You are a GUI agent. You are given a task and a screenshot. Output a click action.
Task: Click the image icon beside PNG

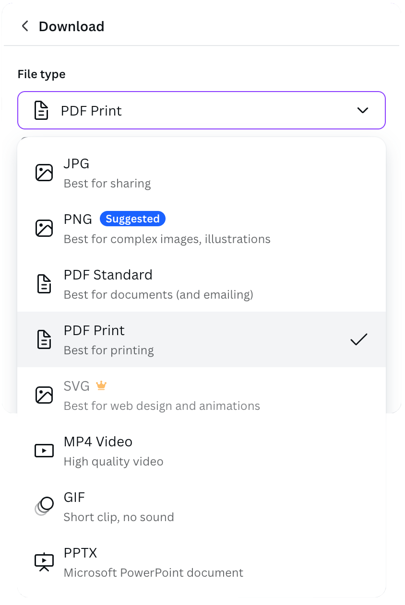pos(44,228)
